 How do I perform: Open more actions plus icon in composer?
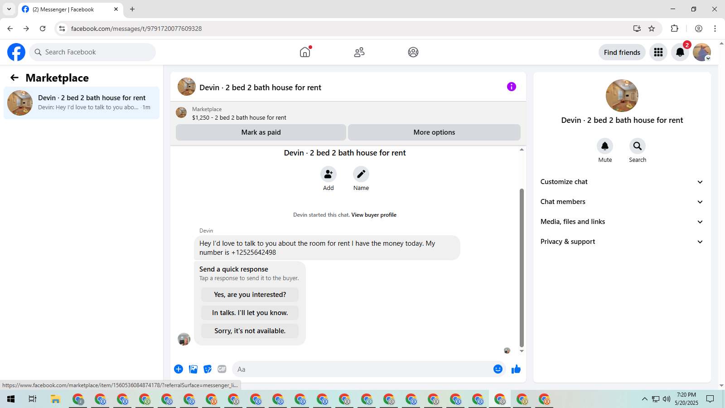click(179, 369)
